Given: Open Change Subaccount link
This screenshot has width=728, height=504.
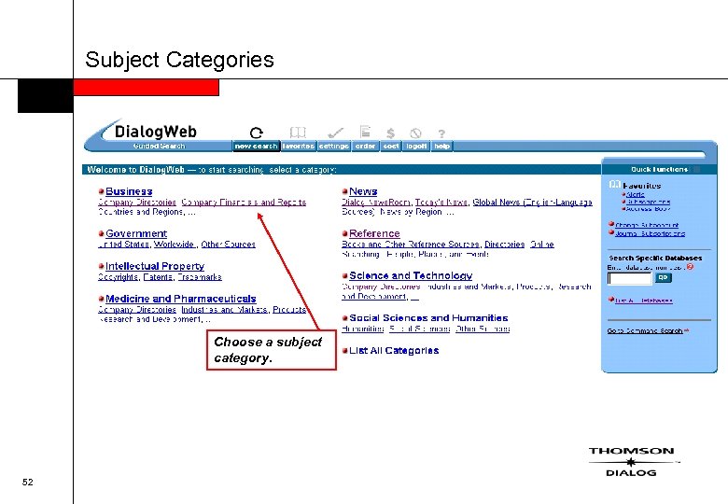Looking at the screenshot, I should point(647,225).
